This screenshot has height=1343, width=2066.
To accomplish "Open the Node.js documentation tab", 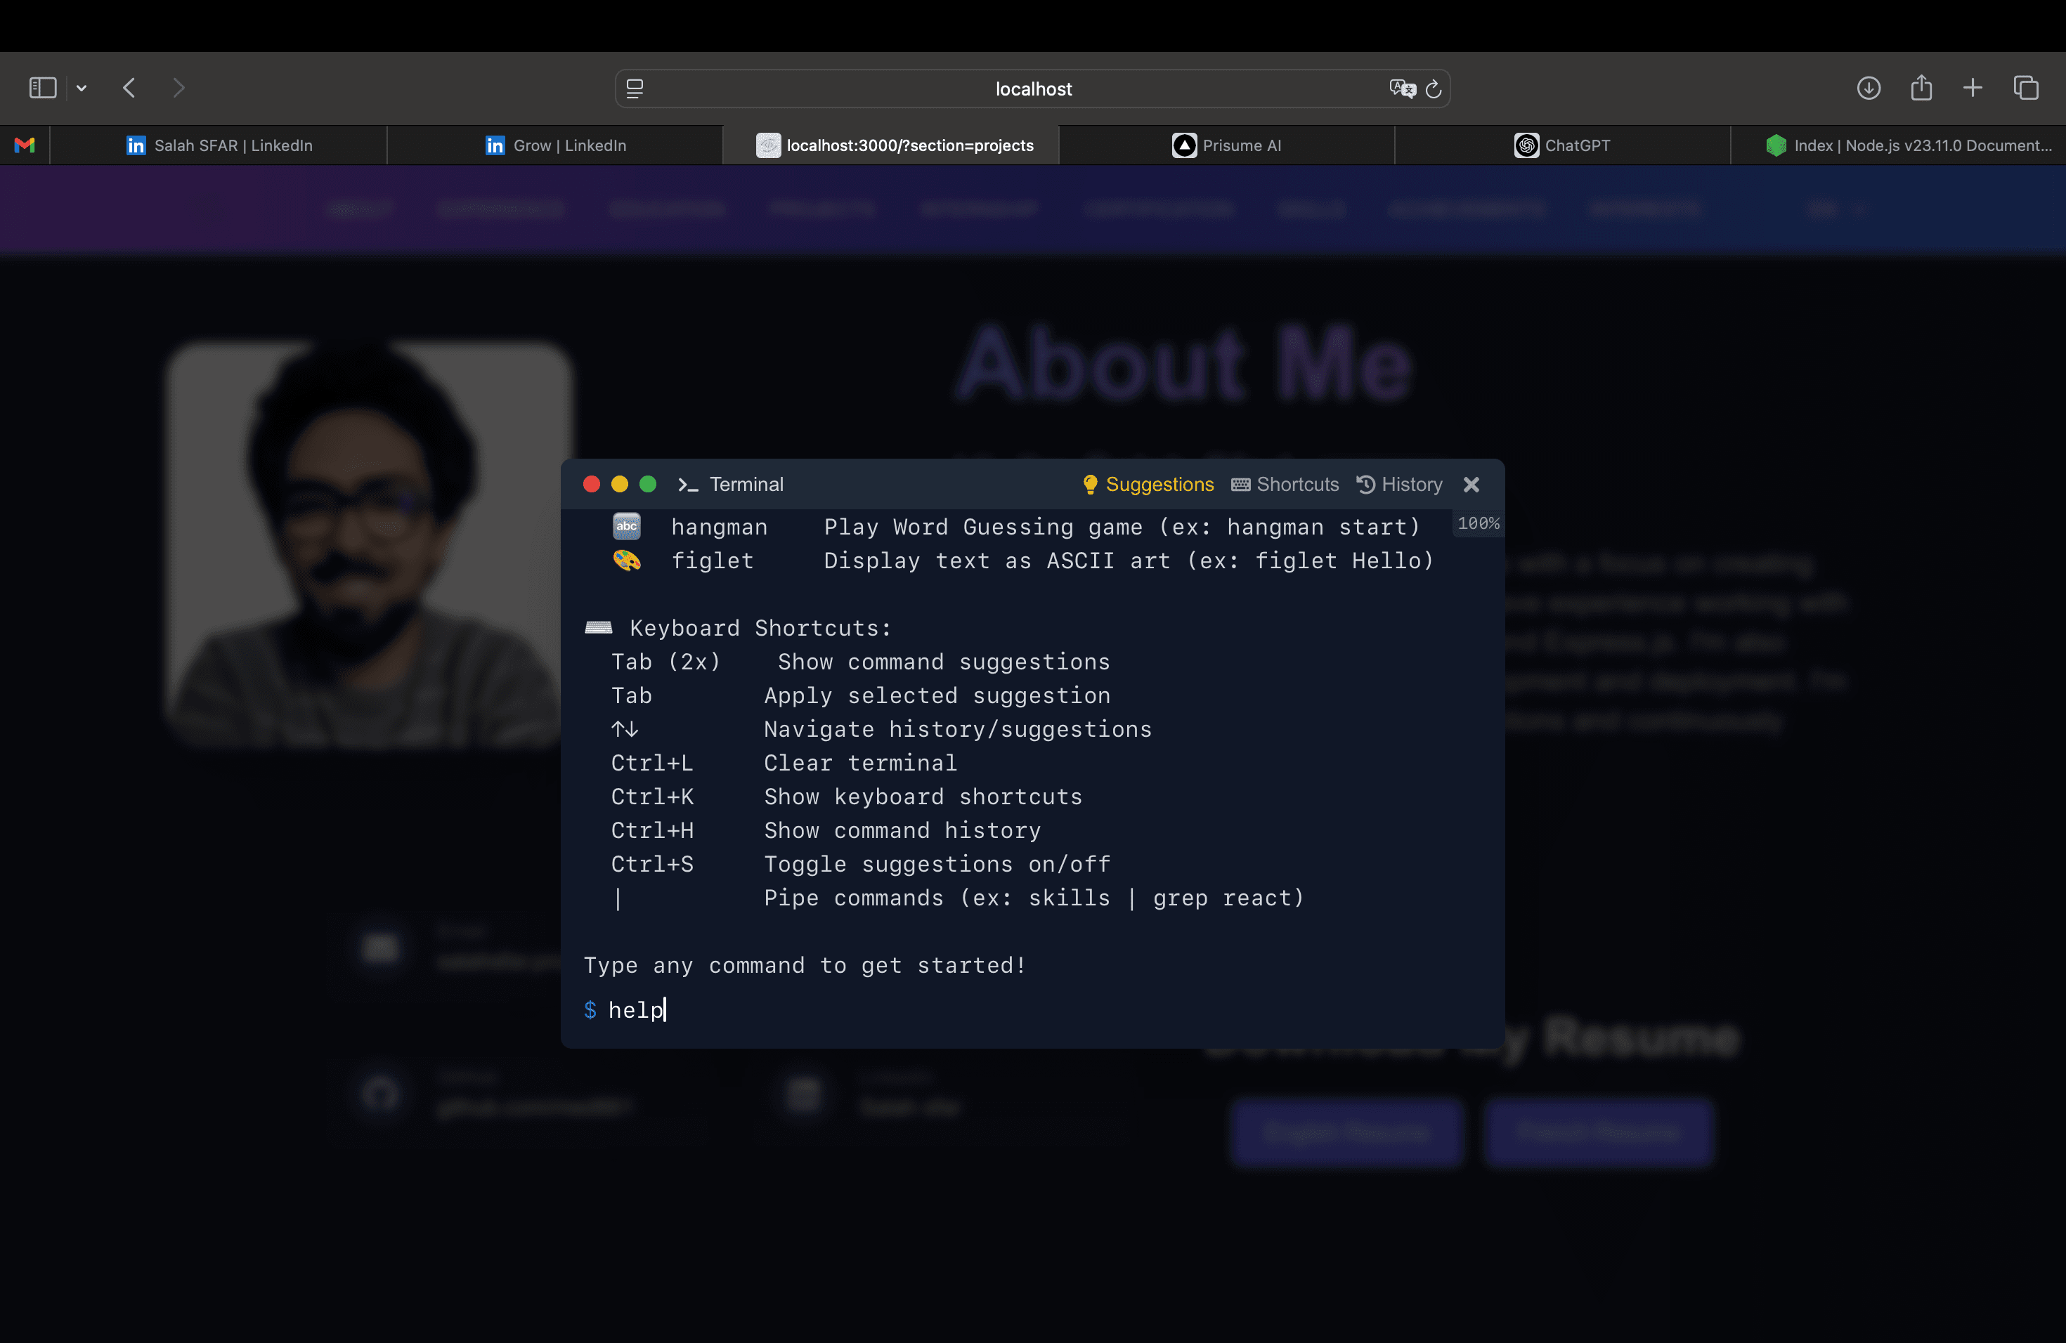I will (1905, 145).
